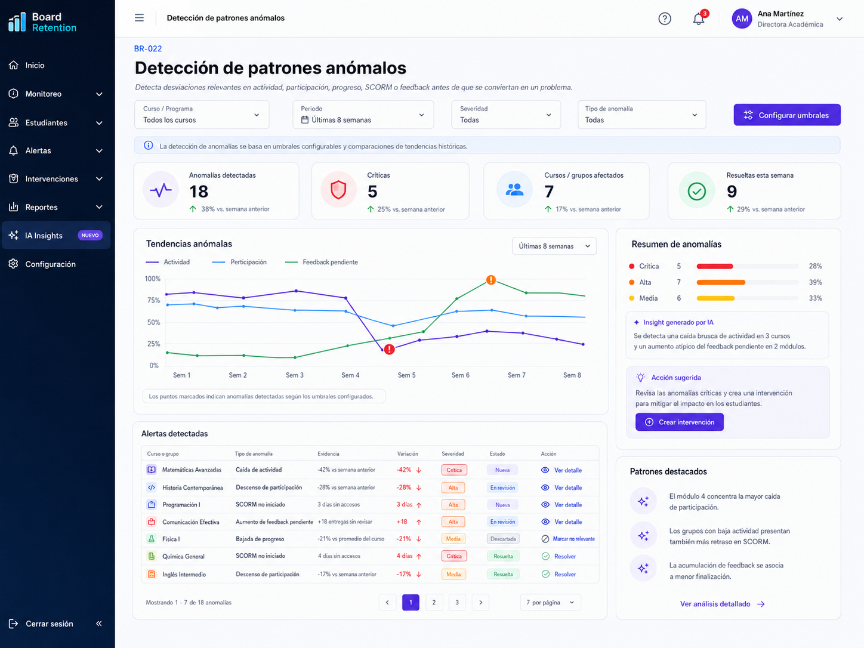The image size is (864, 648).
Task: Click the Board Retention logo
Action: (x=42, y=22)
